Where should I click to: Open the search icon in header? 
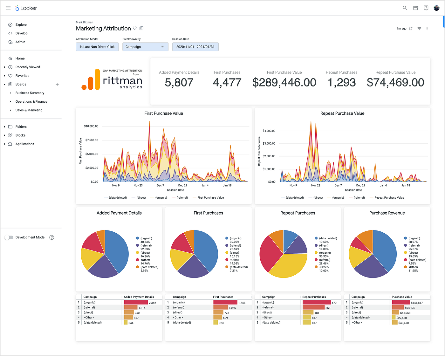pos(405,8)
